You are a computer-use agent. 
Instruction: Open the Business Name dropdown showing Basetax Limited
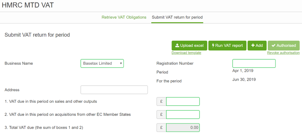pyautogui.click(x=102, y=64)
